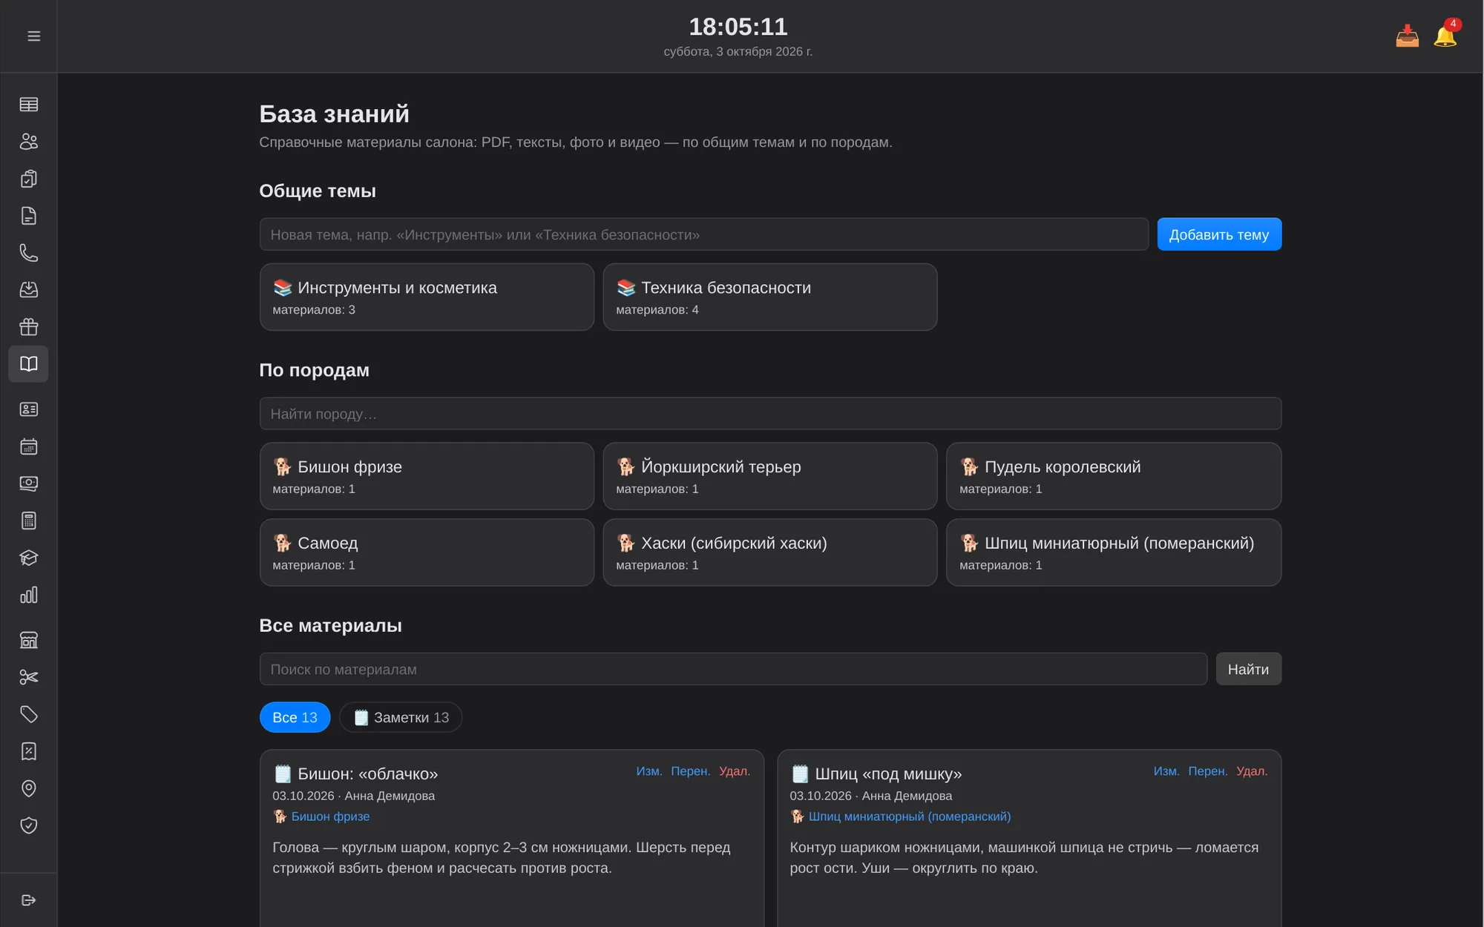Screen dimensions: 1484x927
Task: Click the 'Добавить тему' button
Action: [1219, 234]
